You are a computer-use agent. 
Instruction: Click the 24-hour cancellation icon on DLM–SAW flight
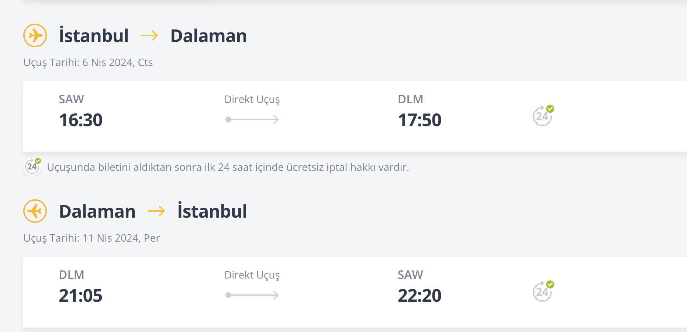pyautogui.click(x=543, y=291)
